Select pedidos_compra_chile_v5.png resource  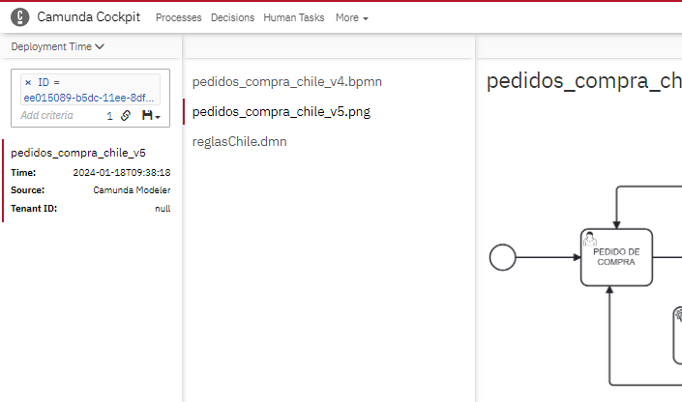point(282,111)
